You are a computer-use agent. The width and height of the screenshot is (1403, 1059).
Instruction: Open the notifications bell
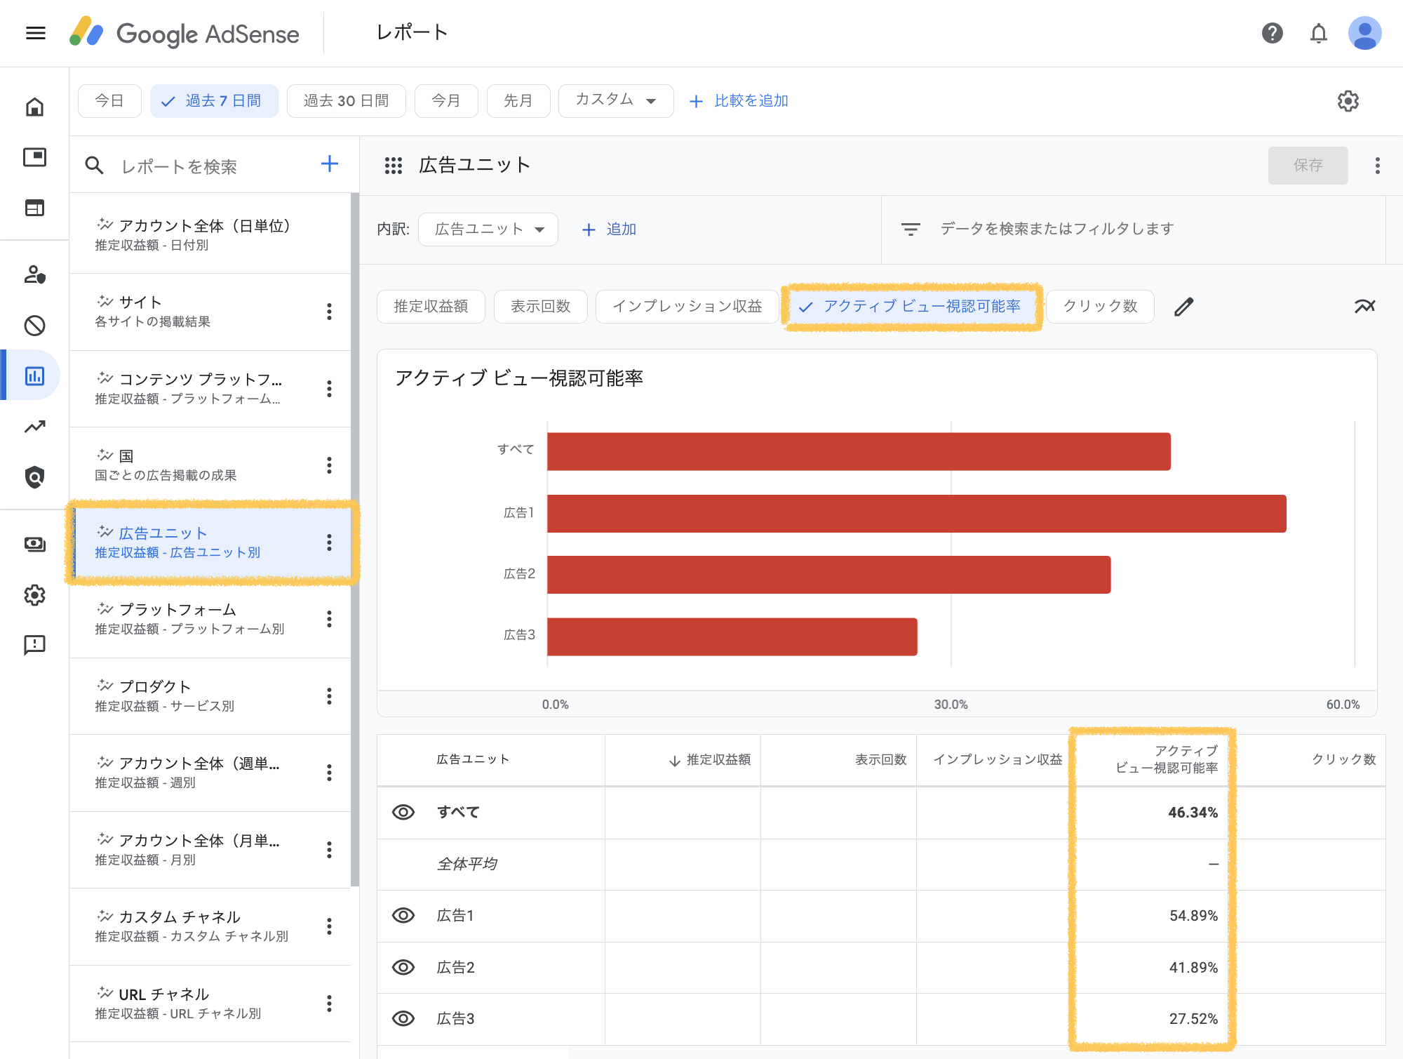click(x=1318, y=33)
